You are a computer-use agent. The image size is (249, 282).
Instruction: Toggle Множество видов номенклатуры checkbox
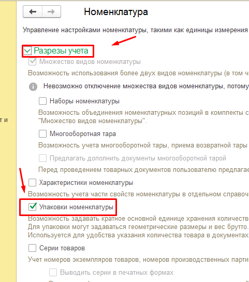33,62
